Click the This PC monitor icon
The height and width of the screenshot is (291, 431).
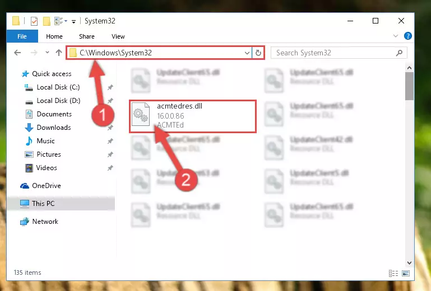tap(25, 204)
